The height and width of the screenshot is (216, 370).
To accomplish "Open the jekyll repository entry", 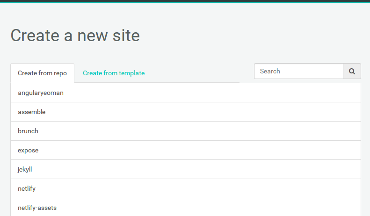I will click(x=186, y=169).
